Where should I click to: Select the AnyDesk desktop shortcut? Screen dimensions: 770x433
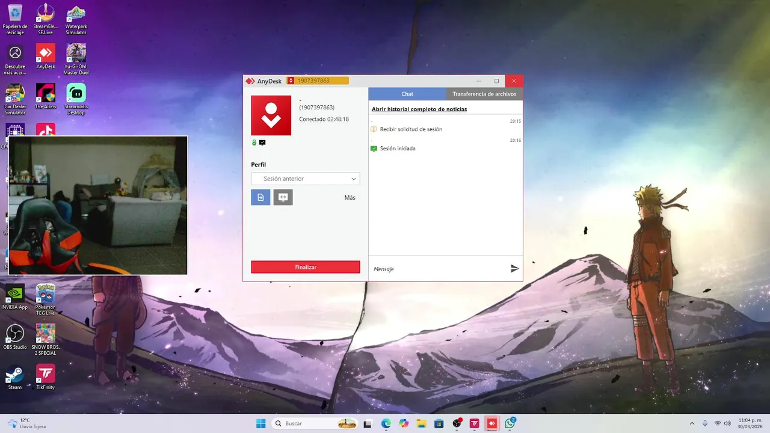tap(46, 57)
